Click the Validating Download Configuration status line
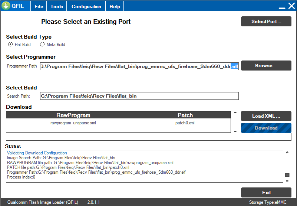Image resolution: width=297 pixels, height=206 pixels. (x=37, y=153)
